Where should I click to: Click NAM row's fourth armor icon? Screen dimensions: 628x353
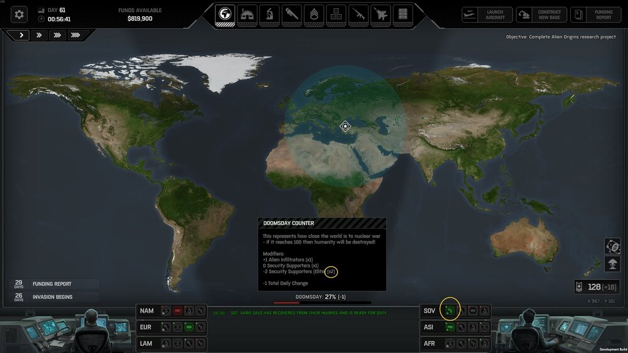[200, 310]
